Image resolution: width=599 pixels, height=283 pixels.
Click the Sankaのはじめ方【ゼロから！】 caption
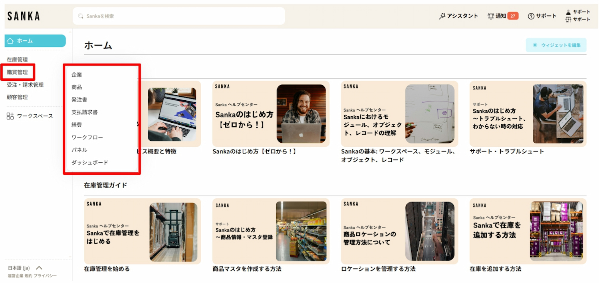pos(254,151)
